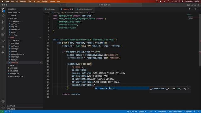Open Customize Layout icon
201x113 pixels.
coord(198,5)
